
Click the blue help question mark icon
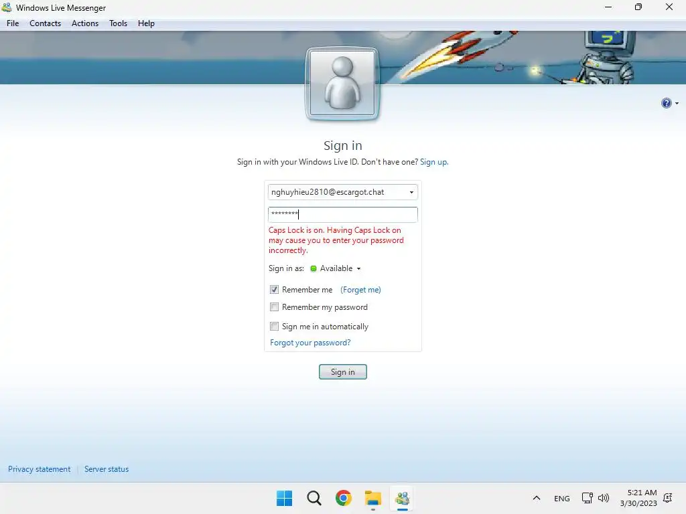point(666,103)
